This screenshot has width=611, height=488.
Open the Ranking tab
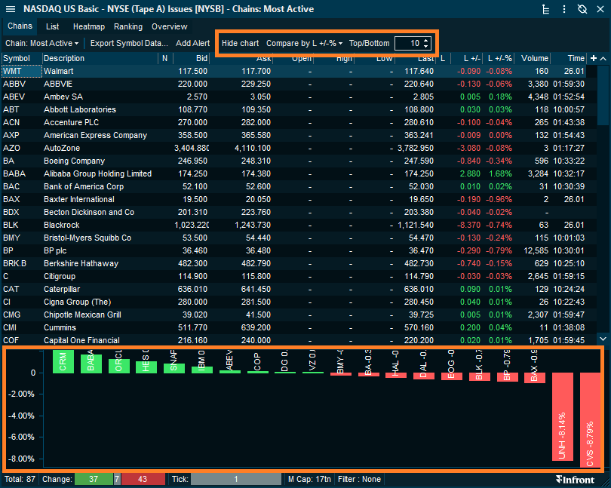tap(128, 26)
